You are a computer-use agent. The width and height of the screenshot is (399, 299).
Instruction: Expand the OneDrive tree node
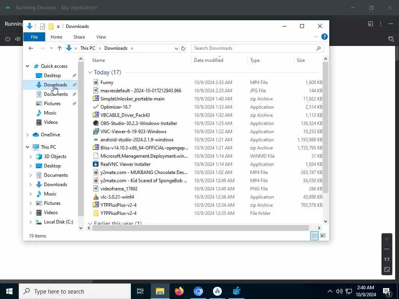click(x=28, y=135)
